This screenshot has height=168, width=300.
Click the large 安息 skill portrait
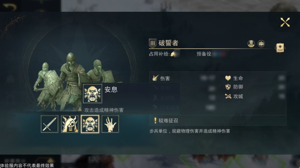coord(92,94)
